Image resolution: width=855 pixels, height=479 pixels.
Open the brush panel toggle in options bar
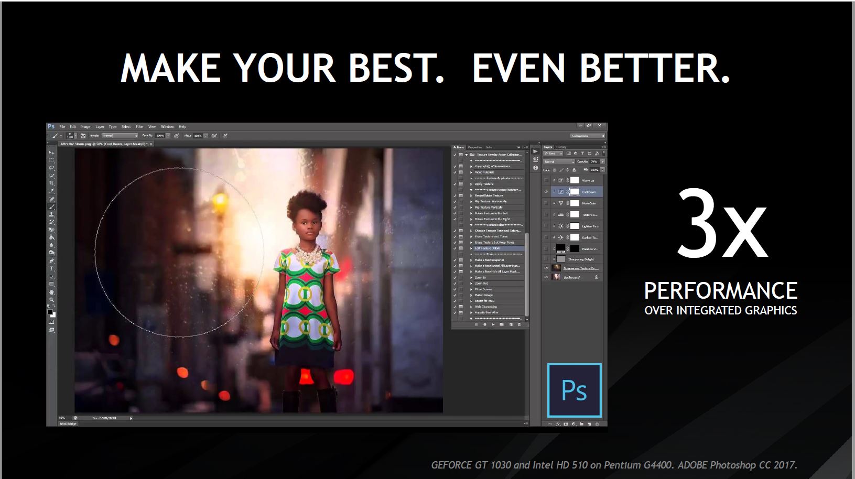click(83, 136)
